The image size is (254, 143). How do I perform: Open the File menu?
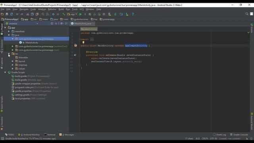[x=2, y=9]
